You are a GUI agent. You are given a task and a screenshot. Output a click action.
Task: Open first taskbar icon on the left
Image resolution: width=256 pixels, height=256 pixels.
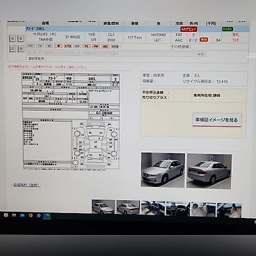6,215
